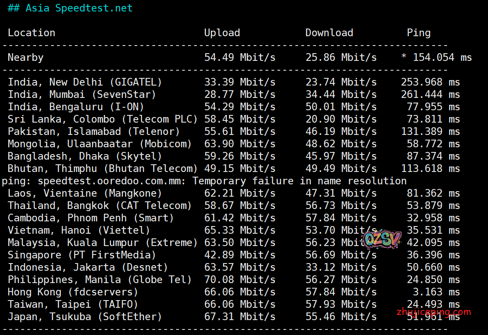Click the speedtest.ooredoo.com.mm ping error line
488x335 pixels.
(204, 181)
